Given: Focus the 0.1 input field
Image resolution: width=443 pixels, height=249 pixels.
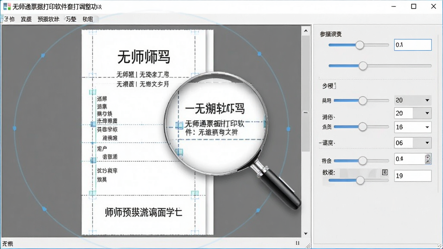Looking at the screenshot, I should [413, 45].
